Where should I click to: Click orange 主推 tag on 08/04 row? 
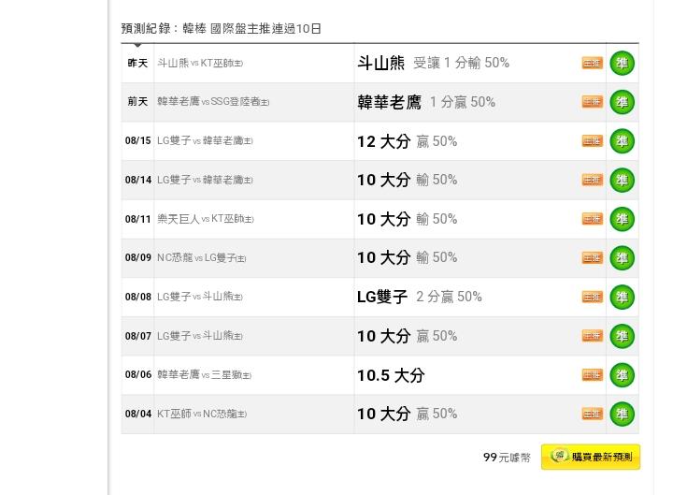click(x=593, y=414)
